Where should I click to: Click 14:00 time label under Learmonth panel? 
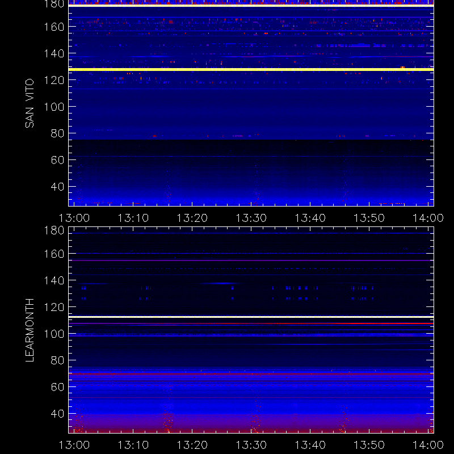428,445
